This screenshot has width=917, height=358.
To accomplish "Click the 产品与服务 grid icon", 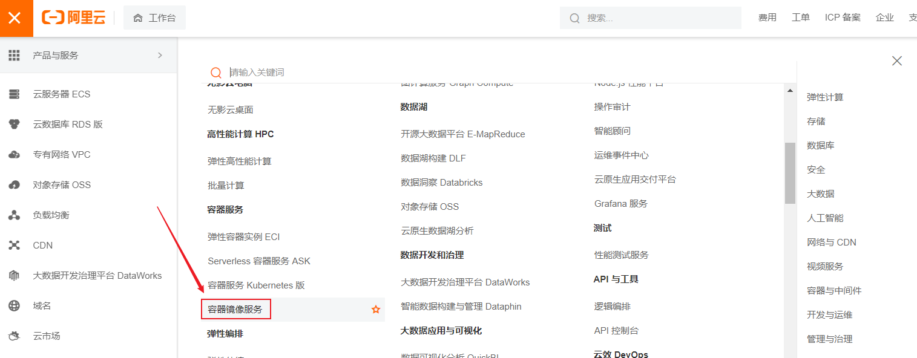I will pos(14,55).
